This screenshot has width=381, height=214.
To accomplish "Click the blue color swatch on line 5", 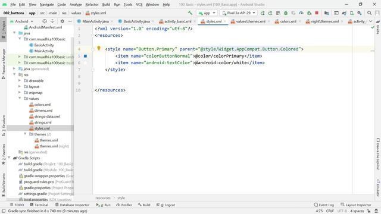I will coord(85,56).
